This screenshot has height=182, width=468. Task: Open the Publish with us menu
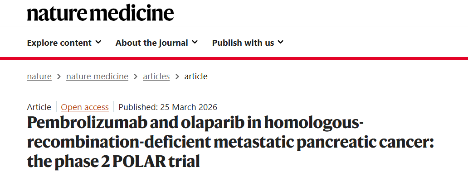pos(243,43)
